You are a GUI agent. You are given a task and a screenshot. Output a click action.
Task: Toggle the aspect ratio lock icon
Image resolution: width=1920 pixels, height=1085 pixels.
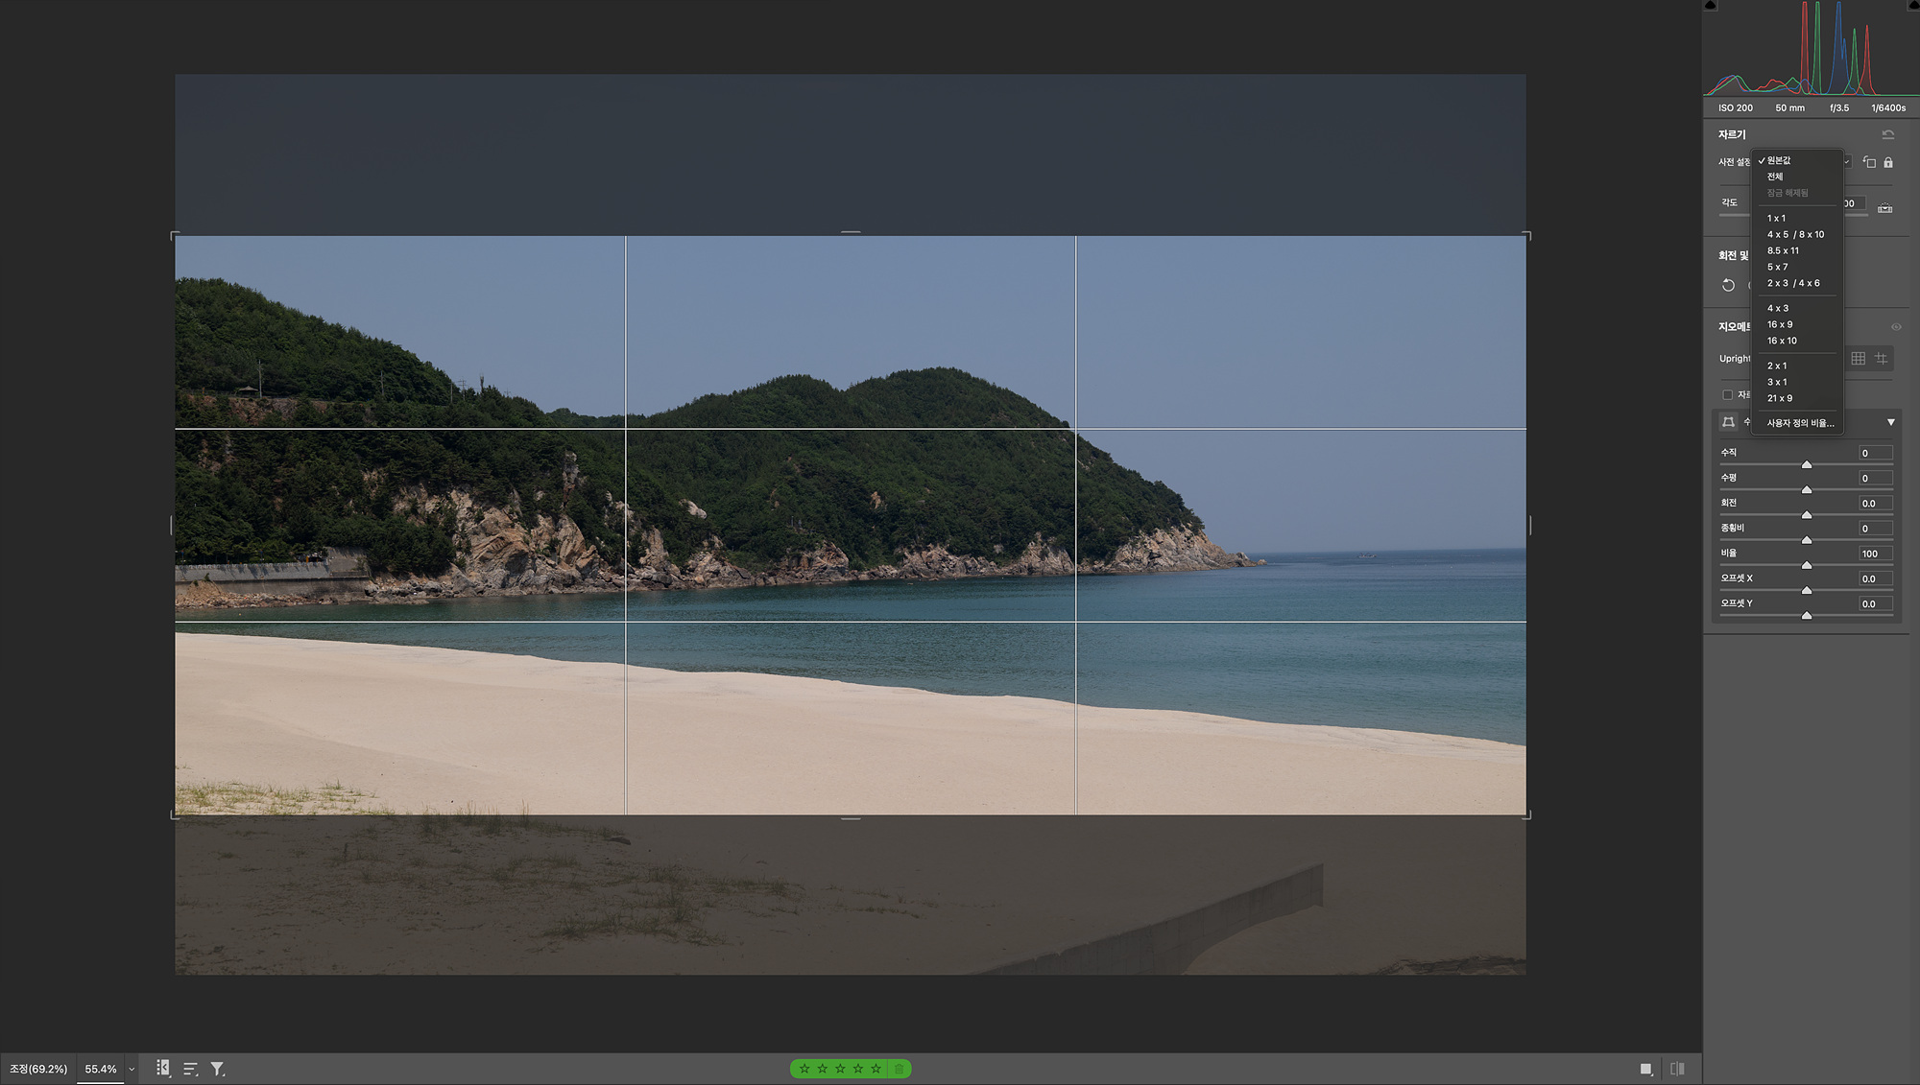tap(1888, 162)
